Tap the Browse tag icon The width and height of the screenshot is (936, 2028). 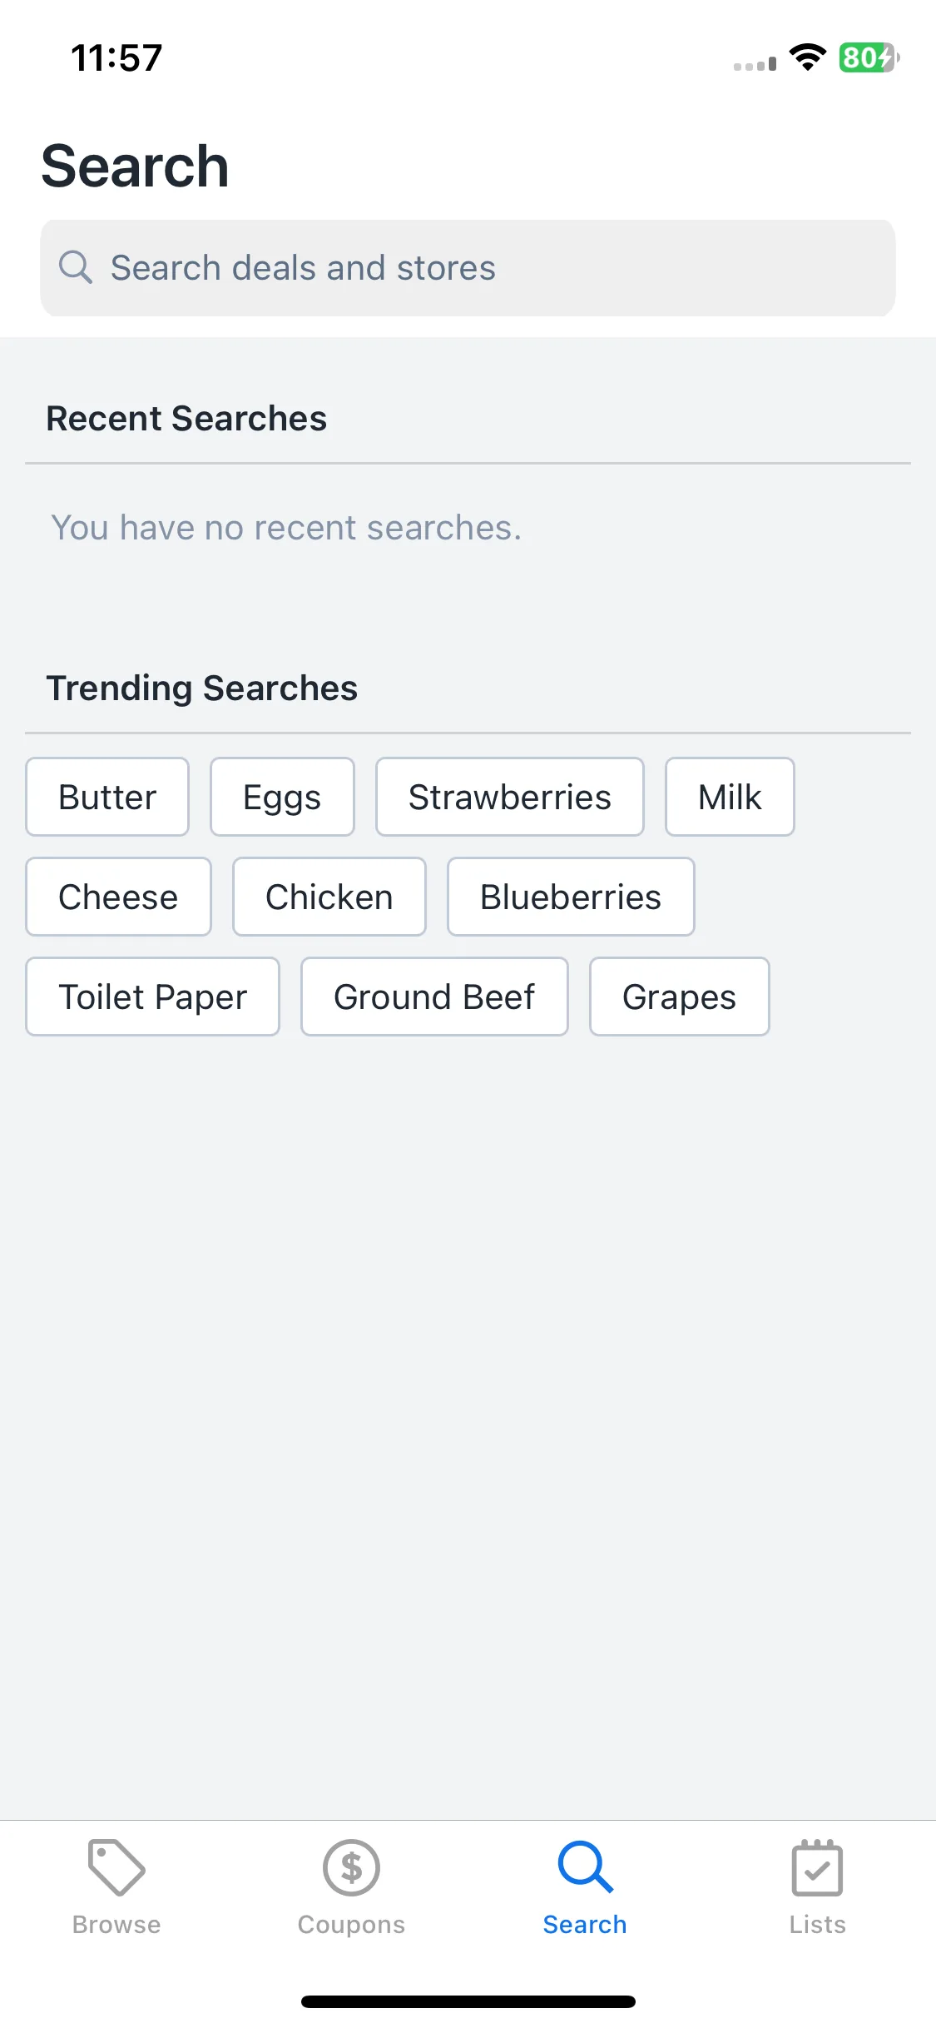[116, 1867]
